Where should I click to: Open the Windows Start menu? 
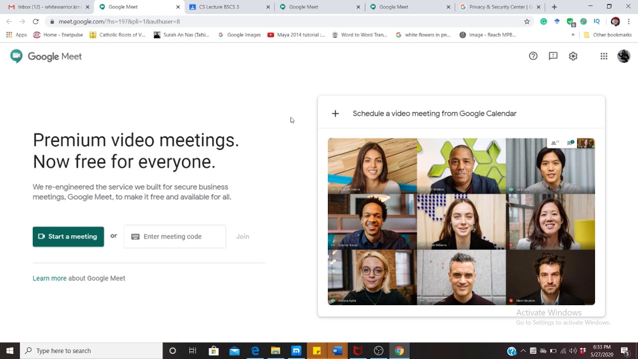tap(9, 351)
